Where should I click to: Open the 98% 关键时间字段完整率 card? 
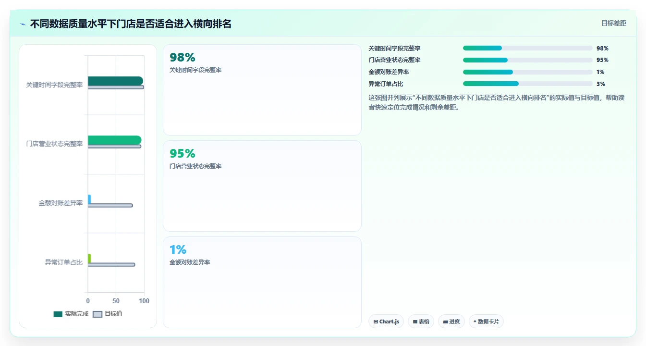tap(262, 90)
